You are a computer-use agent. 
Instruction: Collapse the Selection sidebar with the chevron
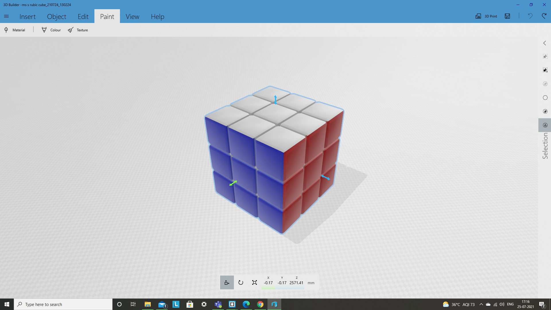(544, 43)
